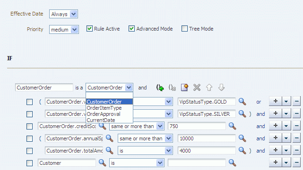The height and width of the screenshot is (170, 303).
Task: Move the pattern up with arrow icon
Action: pyautogui.click(x=209, y=88)
